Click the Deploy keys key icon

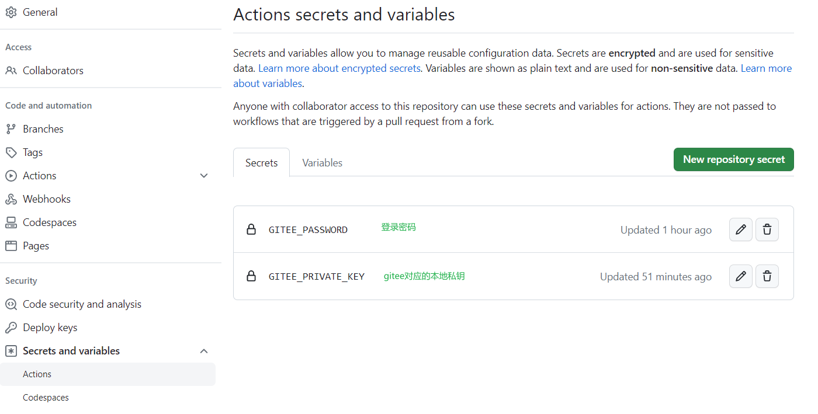(11, 328)
